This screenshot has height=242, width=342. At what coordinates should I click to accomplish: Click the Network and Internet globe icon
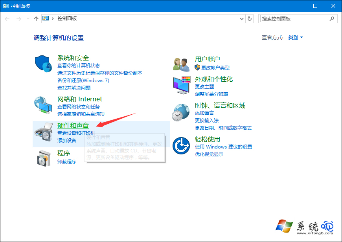pos(43,106)
